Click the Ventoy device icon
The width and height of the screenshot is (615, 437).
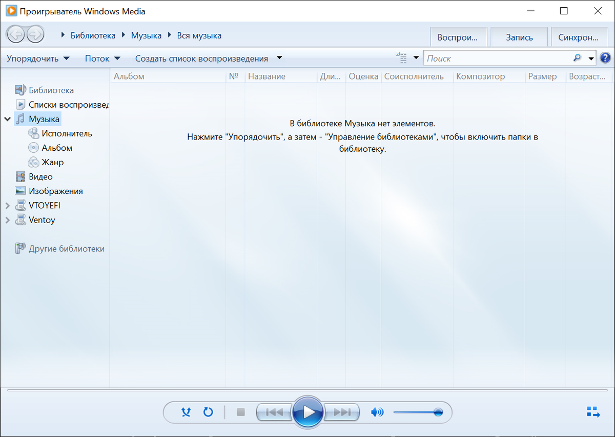20,220
